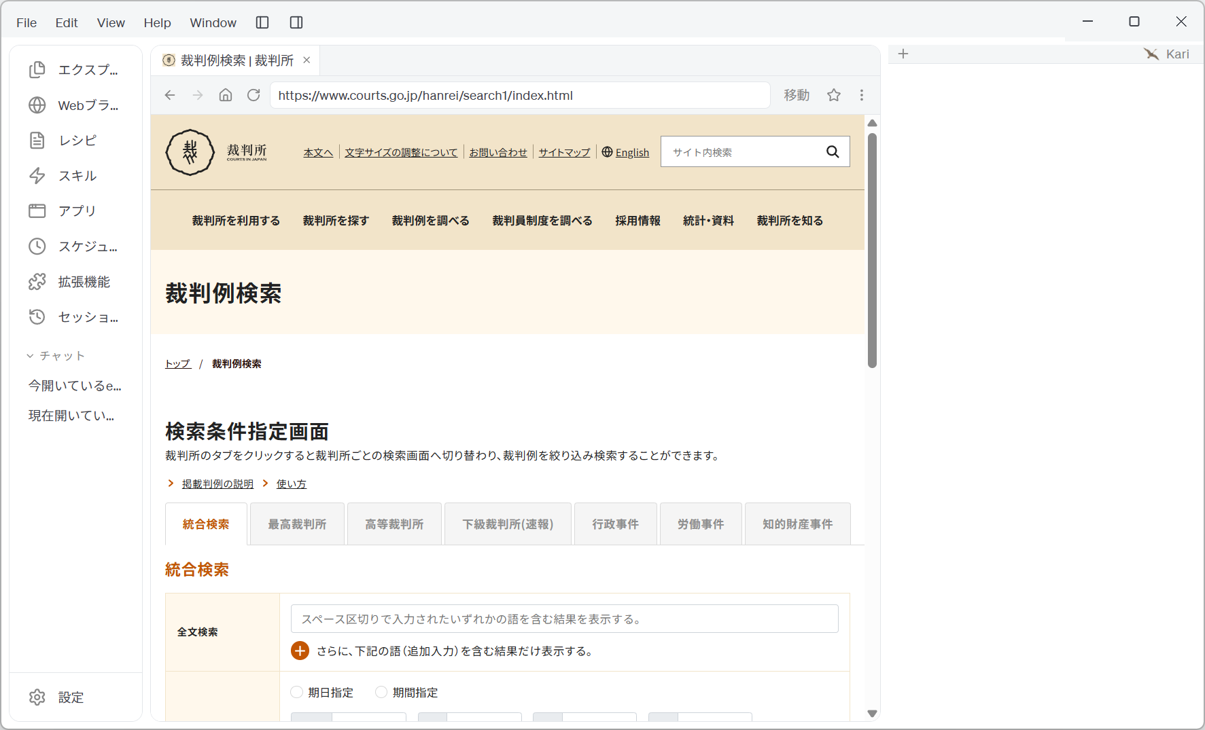Select the 期日指定 radio button
The height and width of the screenshot is (730, 1205).
coord(296,692)
